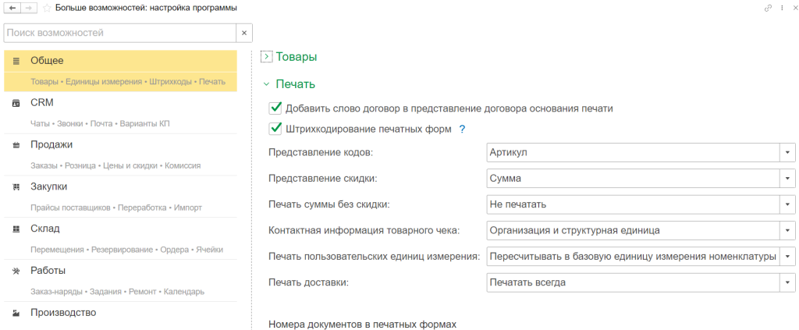Open help for Штрихкодирование печатных форм
The width and height of the screenshot is (799, 330).
coord(462,130)
